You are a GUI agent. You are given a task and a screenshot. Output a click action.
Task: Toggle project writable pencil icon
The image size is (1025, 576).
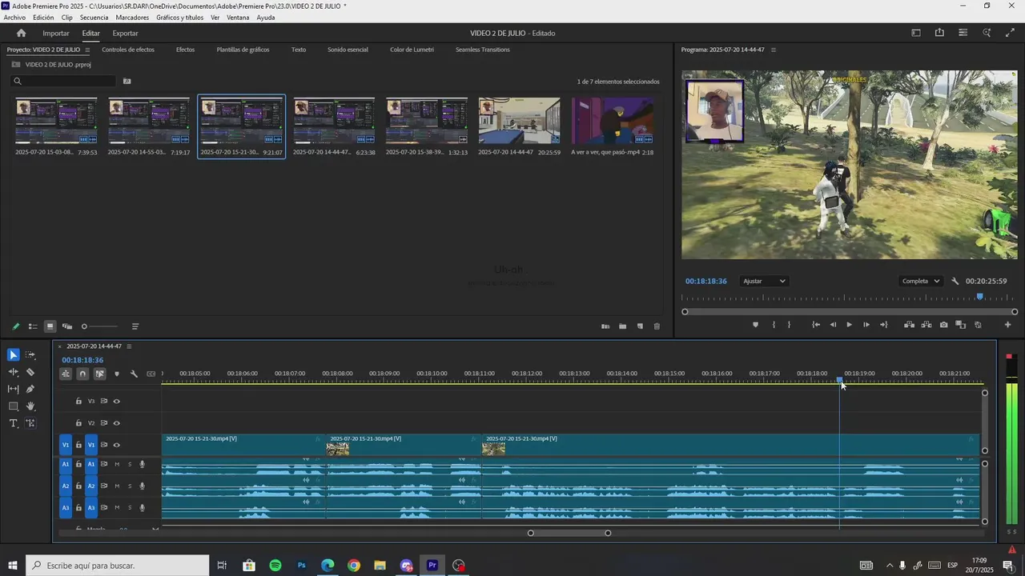(15, 326)
